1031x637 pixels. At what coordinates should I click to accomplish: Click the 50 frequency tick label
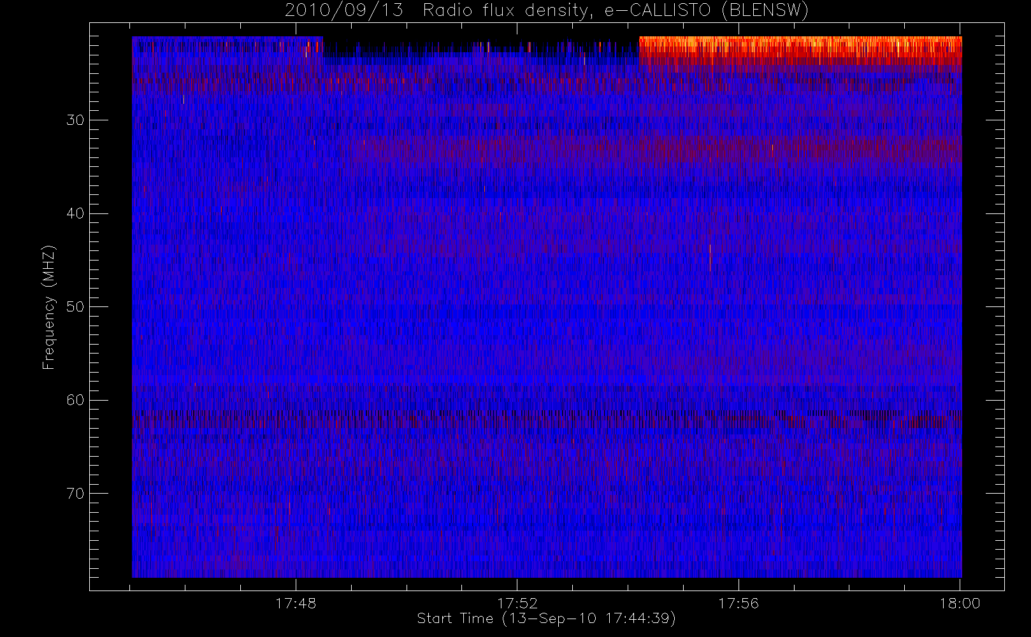click(x=75, y=307)
